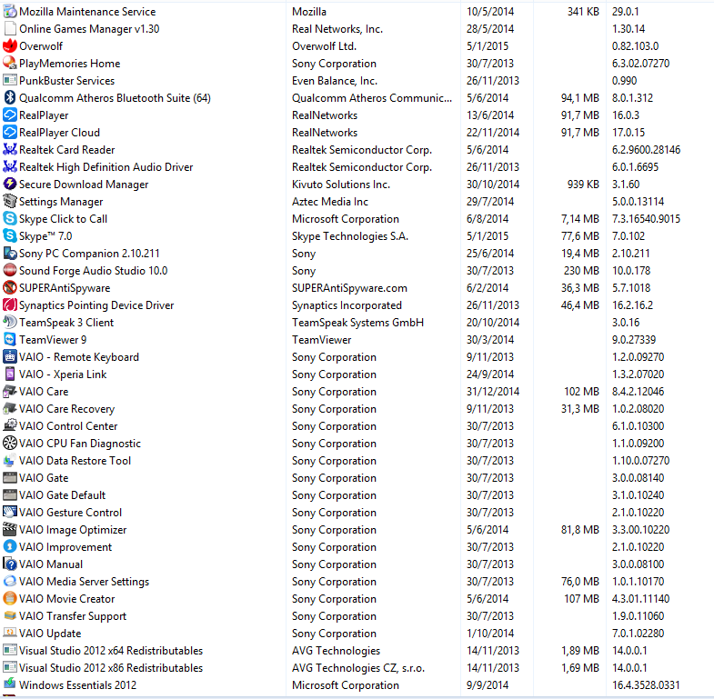Screen dimensions: 714x699
Task: Select Visual Studio 2012 x86 Redistributables
Action: click(111, 668)
